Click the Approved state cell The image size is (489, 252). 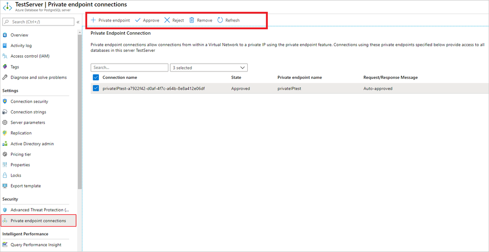click(x=240, y=89)
